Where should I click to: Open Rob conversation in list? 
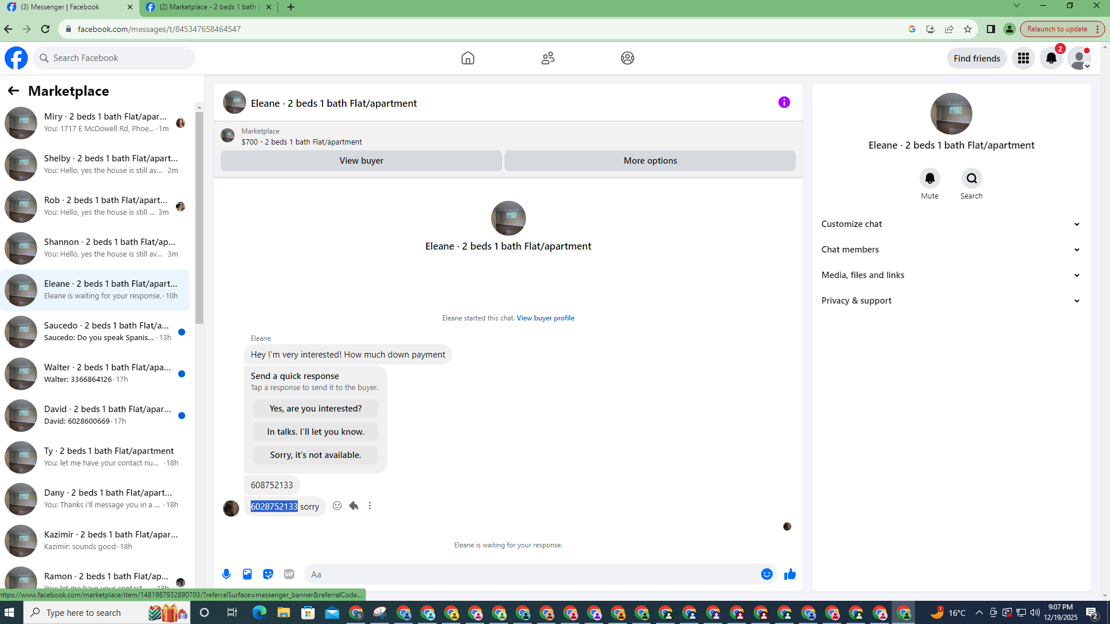pyautogui.click(x=95, y=207)
